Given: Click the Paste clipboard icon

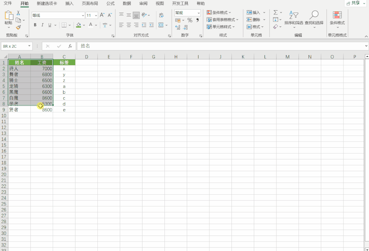Looking at the screenshot, I should click(x=9, y=15).
